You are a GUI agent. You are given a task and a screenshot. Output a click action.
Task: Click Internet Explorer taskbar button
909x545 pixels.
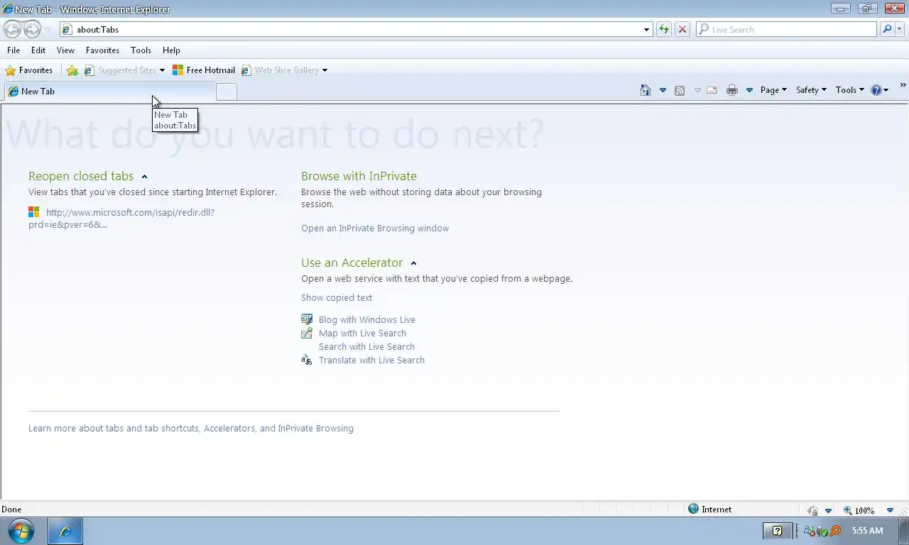coord(65,531)
